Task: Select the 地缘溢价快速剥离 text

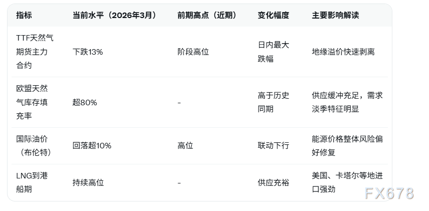Action: click(x=343, y=52)
